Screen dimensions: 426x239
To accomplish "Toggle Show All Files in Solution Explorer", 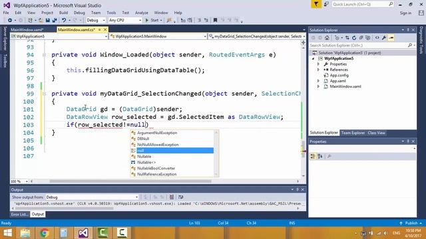I will [367, 38].
